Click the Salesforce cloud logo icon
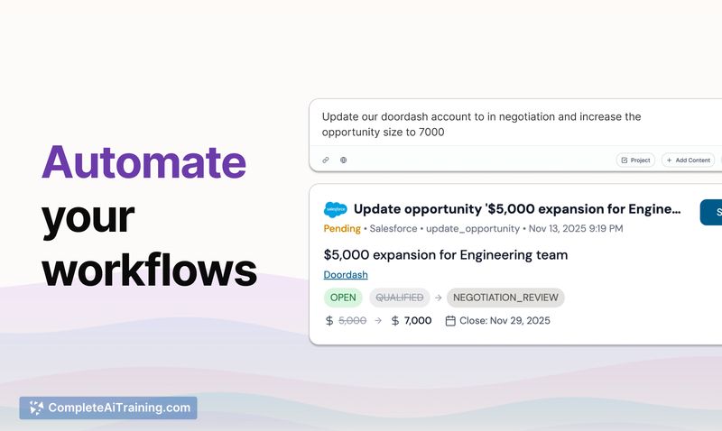 [336, 209]
